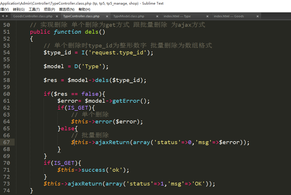Switch to the index.html — Goods tab
Screen dimensions: 291x195
[228, 16]
